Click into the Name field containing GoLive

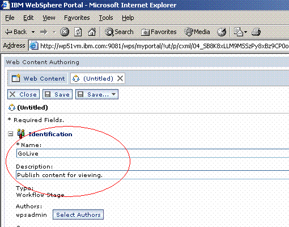click(152, 153)
